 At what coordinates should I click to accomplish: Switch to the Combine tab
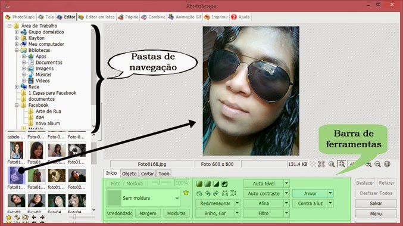(153, 17)
